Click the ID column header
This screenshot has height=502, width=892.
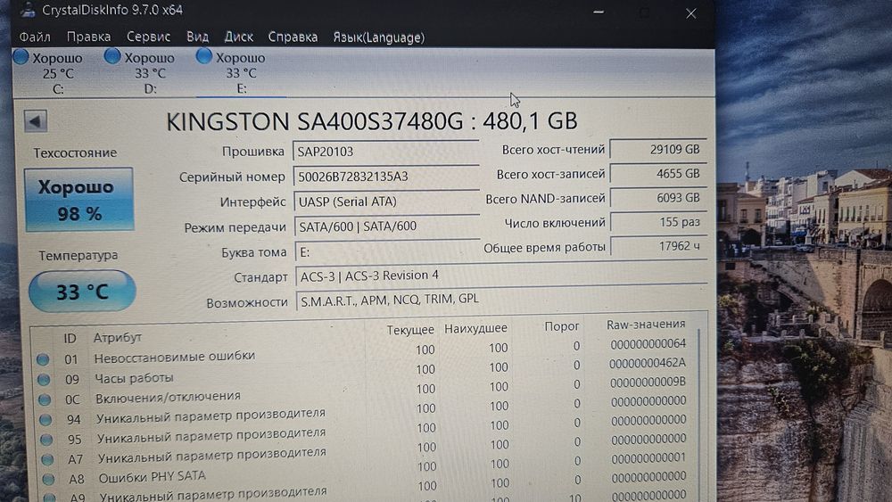(x=70, y=338)
